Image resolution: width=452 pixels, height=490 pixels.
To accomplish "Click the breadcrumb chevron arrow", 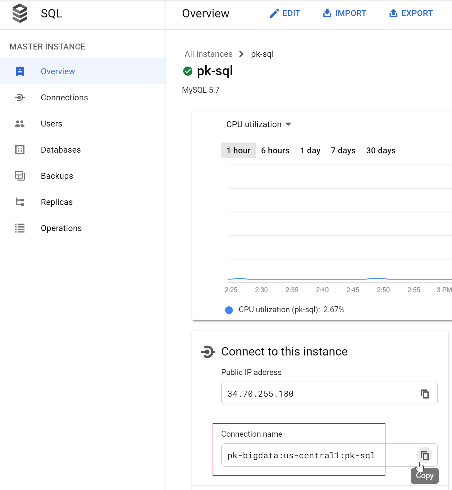I will [x=241, y=54].
